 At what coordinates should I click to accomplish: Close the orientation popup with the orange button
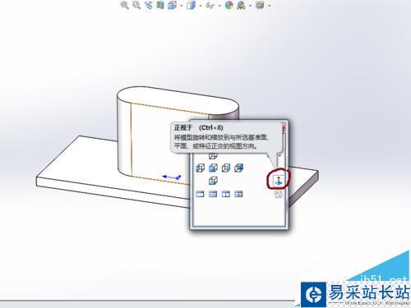pyautogui.click(x=284, y=128)
